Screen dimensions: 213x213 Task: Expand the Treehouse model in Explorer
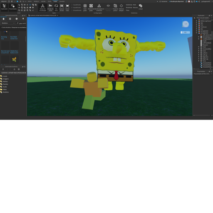(196, 27)
